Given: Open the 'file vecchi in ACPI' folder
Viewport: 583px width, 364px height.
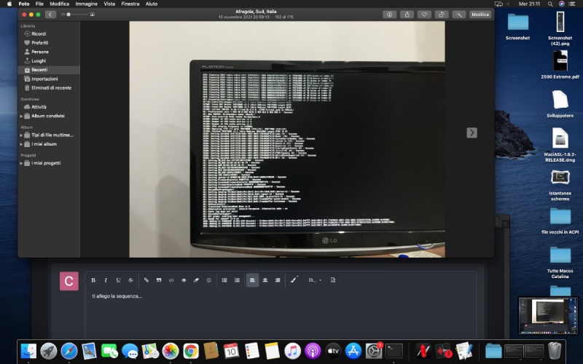Looking at the screenshot, I should click(560, 221).
